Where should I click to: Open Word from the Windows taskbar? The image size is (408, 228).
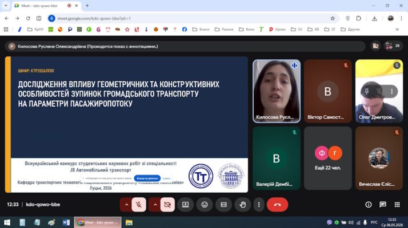click(66, 222)
